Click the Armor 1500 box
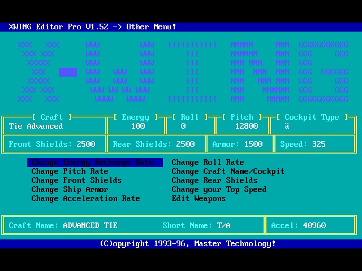The height and width of the screenshot is (271, 362). (238, 144)
